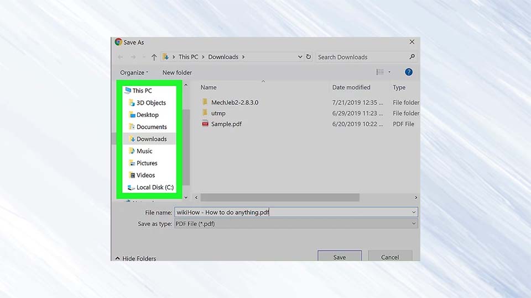531x298 pixels.
Task: Open recent locations dropdown arrow
Action: pyautogui.click(x=144, y=57)
